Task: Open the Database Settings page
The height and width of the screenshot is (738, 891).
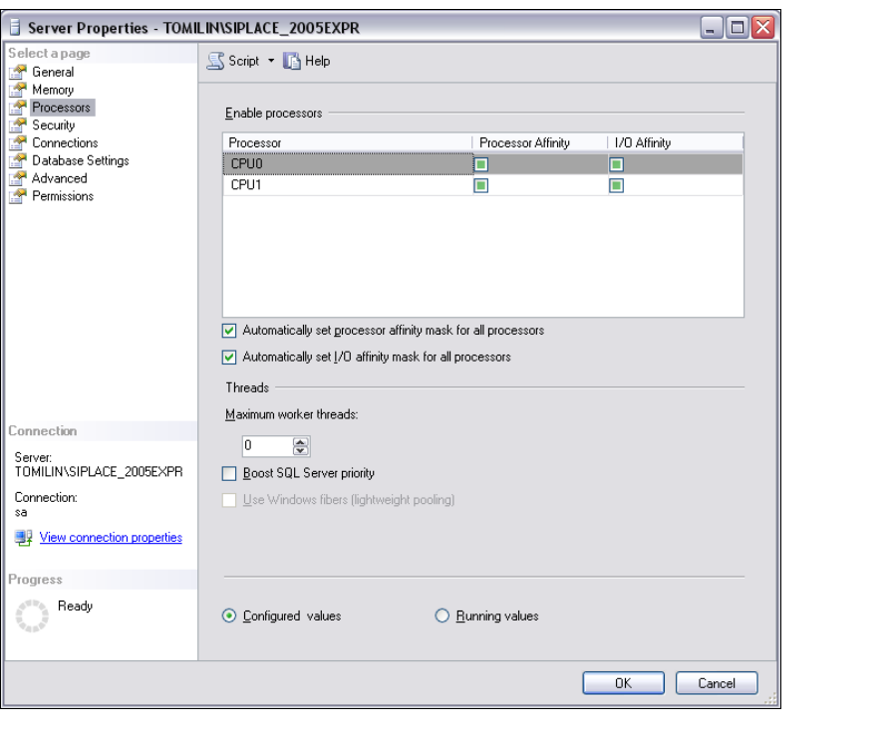Action: click(x=80, y=160)
